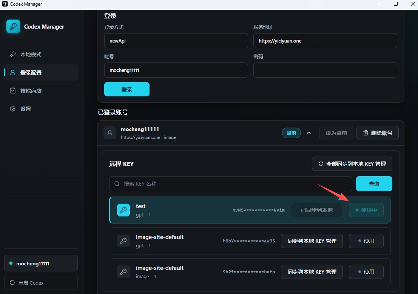This screenshot has height=294, width=418.
Task: Click the gear icon beside 设置
Action: (x=12, y=109)
